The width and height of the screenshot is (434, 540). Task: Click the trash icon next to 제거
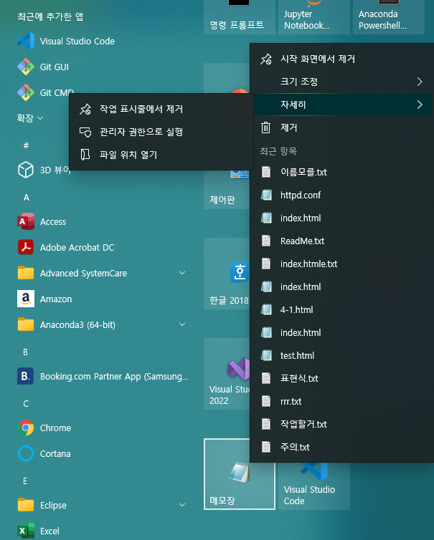(265, 127)
